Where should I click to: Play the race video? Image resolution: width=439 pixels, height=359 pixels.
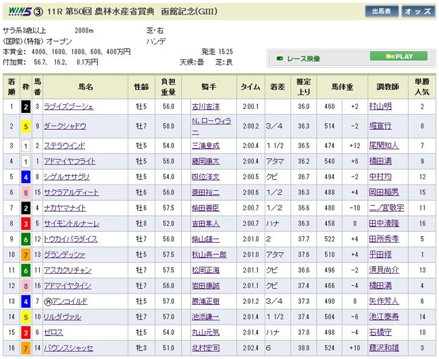coord(401,57)
